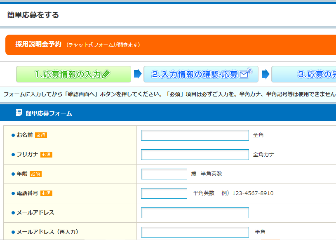Focus the フリガナ text field

coord(195,155)
